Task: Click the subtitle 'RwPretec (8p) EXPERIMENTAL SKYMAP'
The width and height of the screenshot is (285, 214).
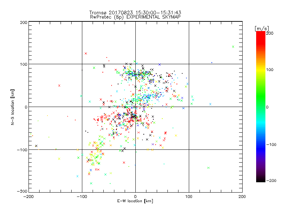Action: [135, 17]
